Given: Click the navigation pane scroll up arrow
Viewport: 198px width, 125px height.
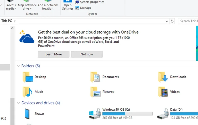Looking at the screenshot, I should pos(12,28).
